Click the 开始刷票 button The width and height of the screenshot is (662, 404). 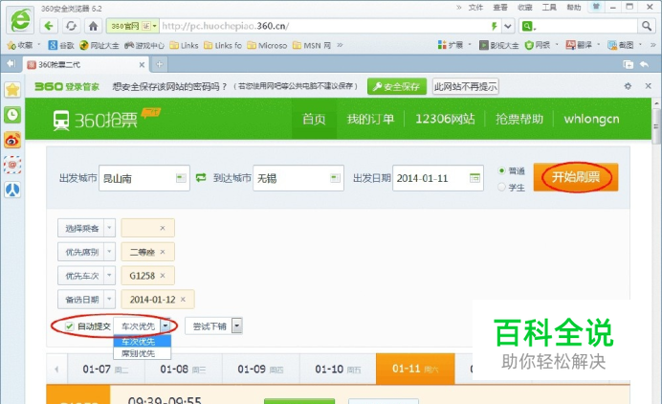[576, 177]
